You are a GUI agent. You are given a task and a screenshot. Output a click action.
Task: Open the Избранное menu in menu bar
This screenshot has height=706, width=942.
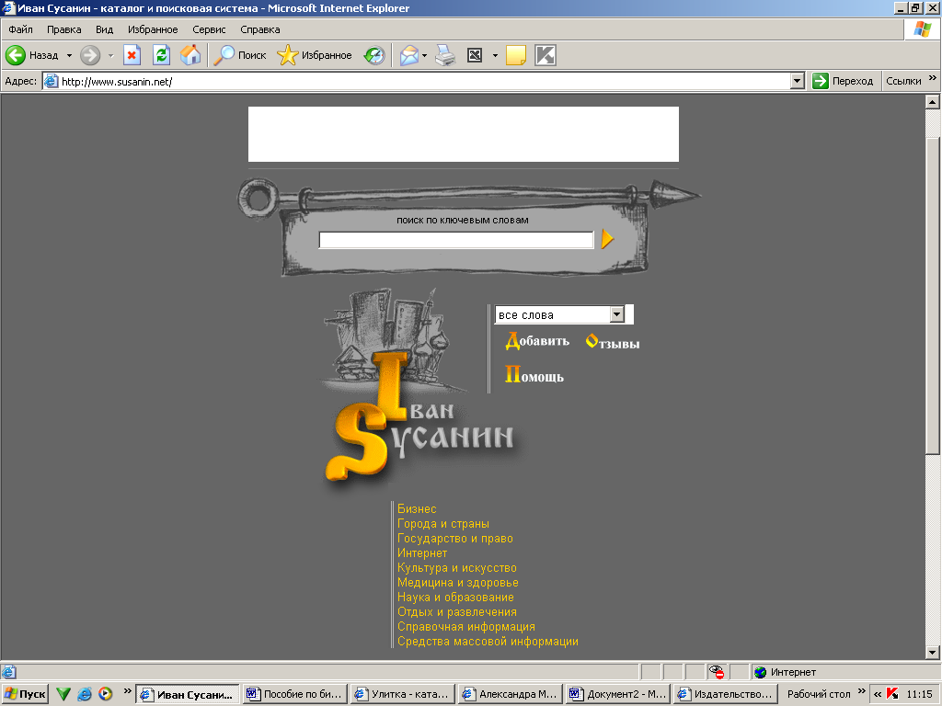pyautogui.click(x=153, y=29)
